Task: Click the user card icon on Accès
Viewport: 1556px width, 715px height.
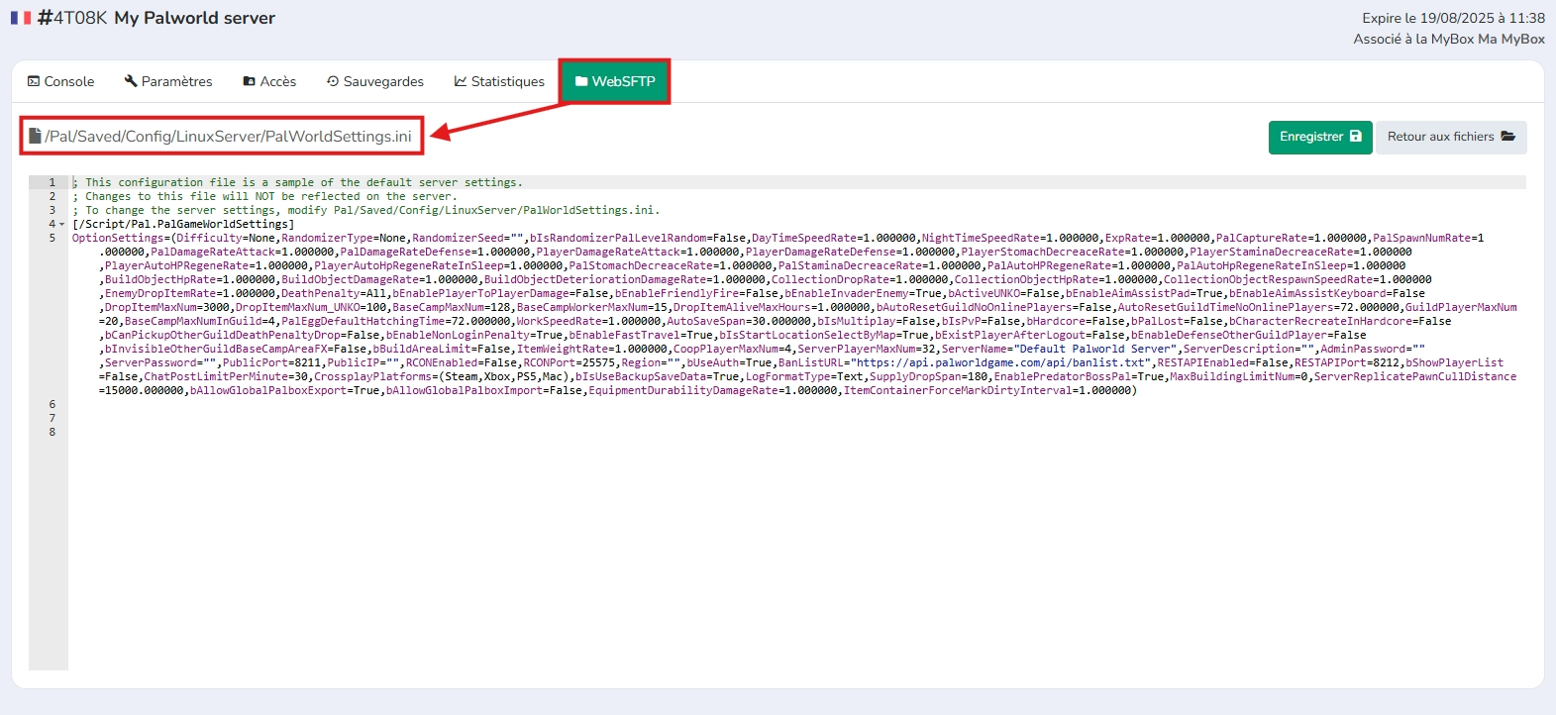Action: point(249,81)
